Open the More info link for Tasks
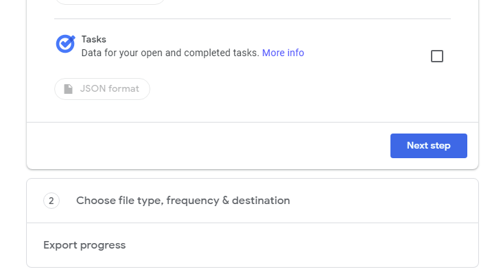 283,53
